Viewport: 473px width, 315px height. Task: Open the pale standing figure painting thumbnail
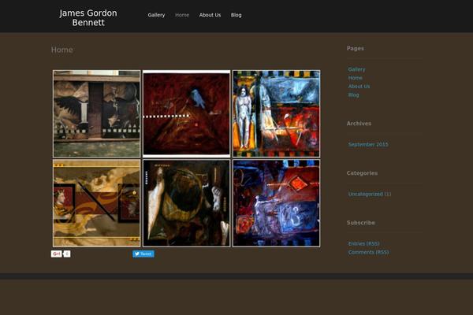coord(277,113)
